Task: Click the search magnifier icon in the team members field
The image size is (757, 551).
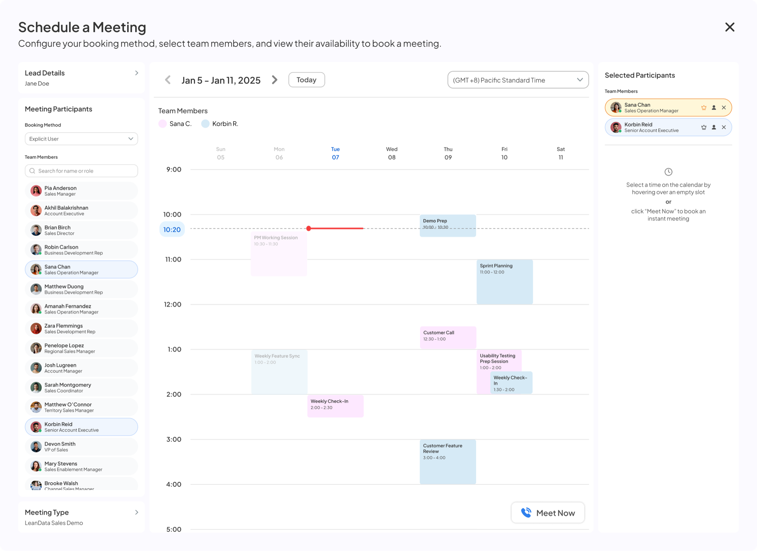Action: [32, 171]
